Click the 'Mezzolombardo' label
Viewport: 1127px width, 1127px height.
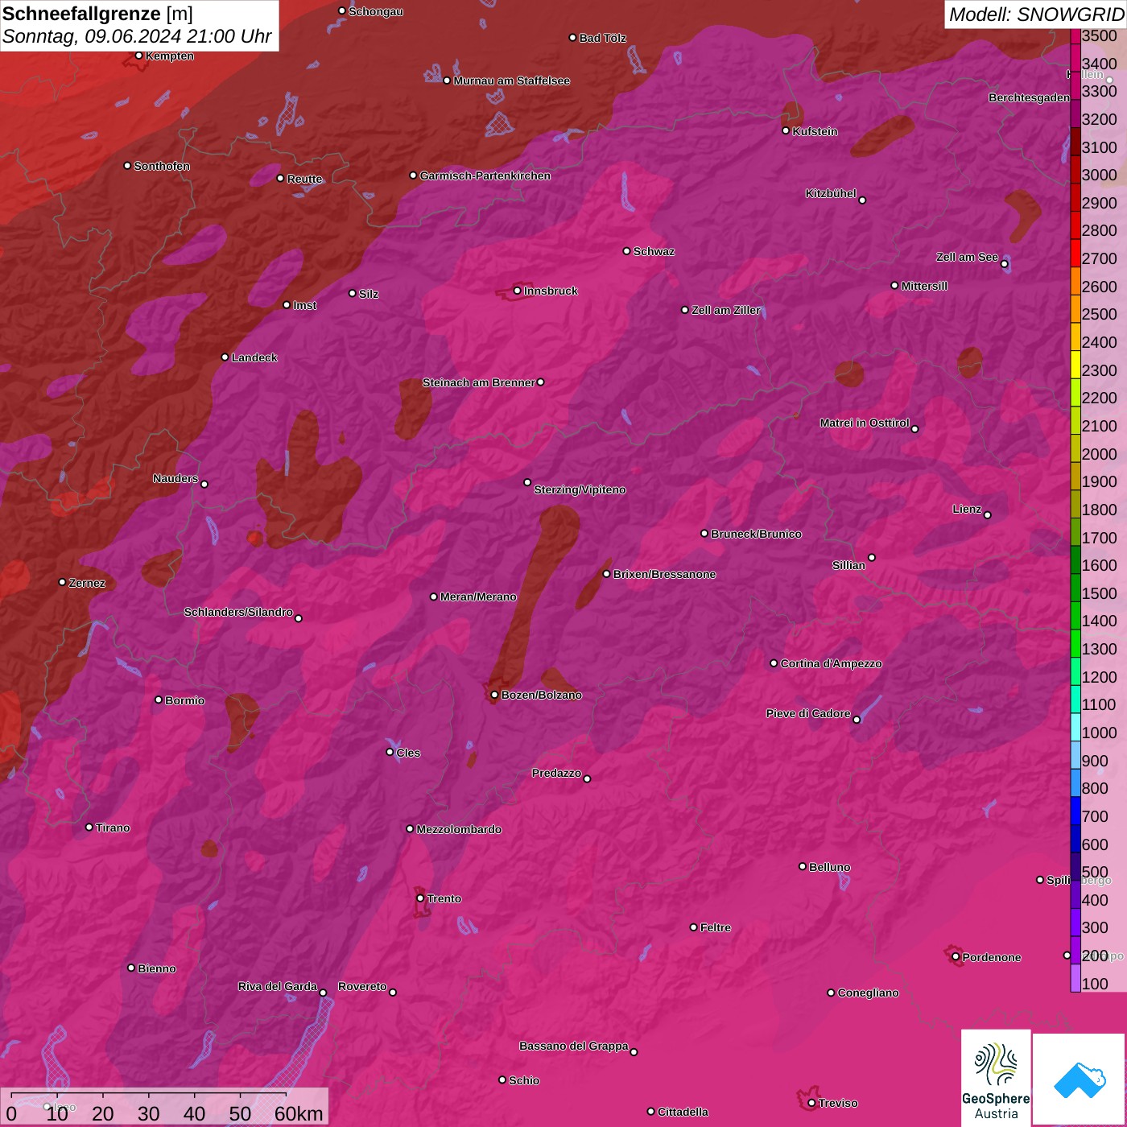459,829
